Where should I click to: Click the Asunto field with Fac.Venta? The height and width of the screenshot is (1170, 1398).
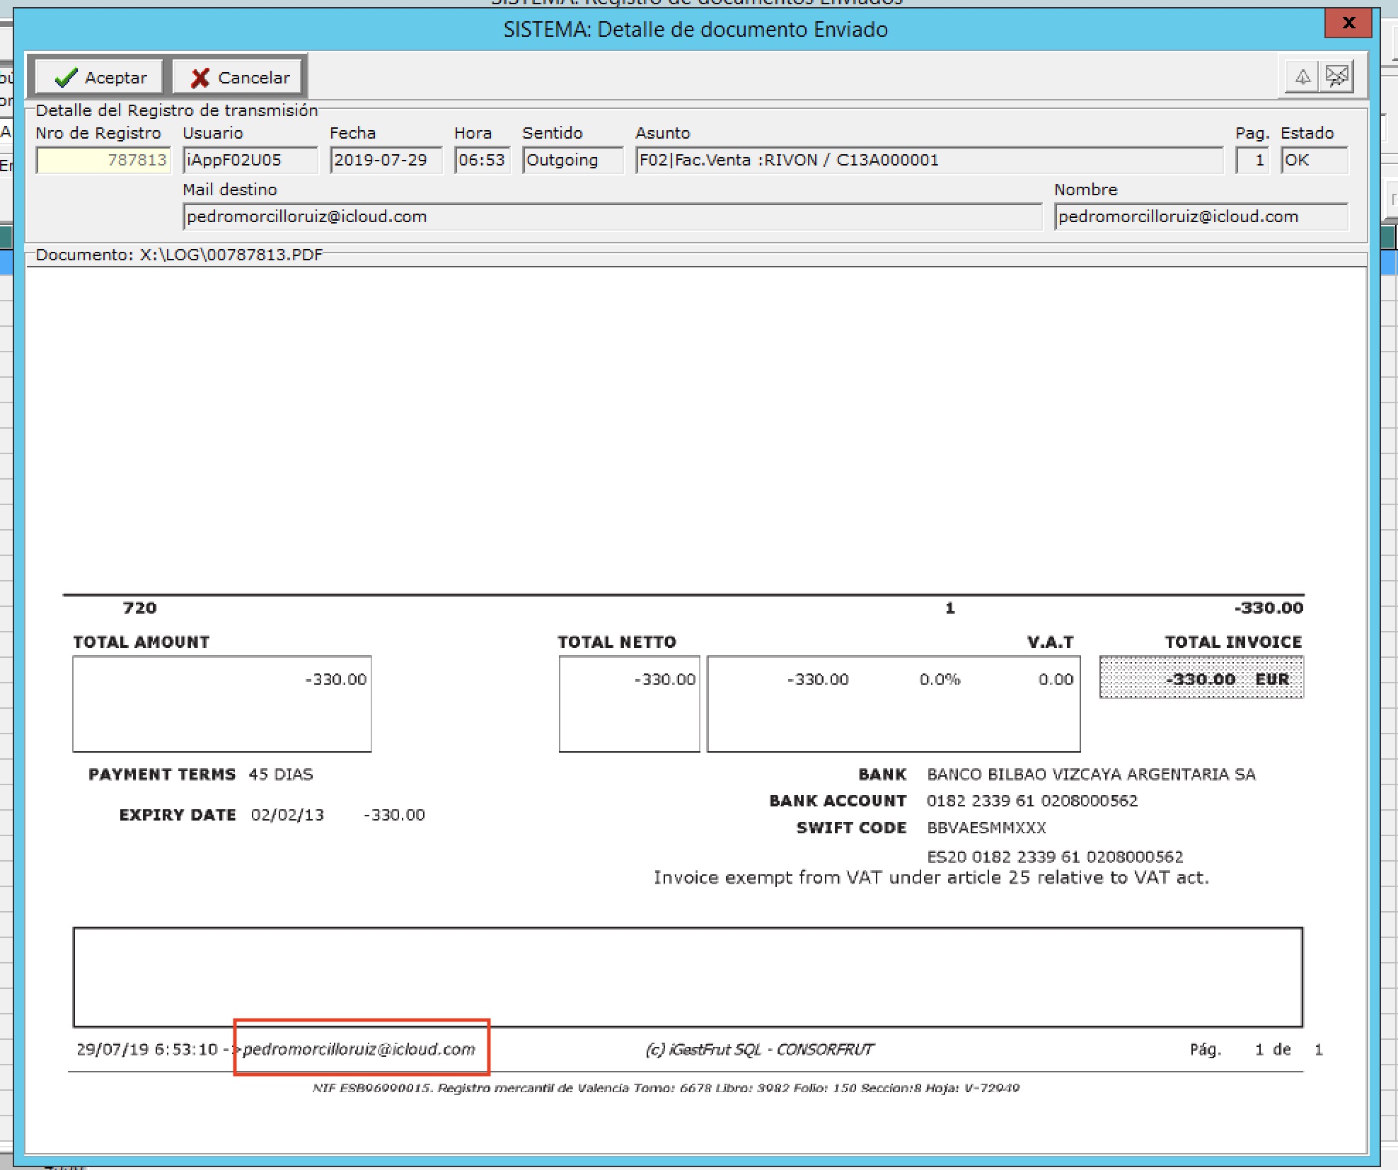click(928, 160)
